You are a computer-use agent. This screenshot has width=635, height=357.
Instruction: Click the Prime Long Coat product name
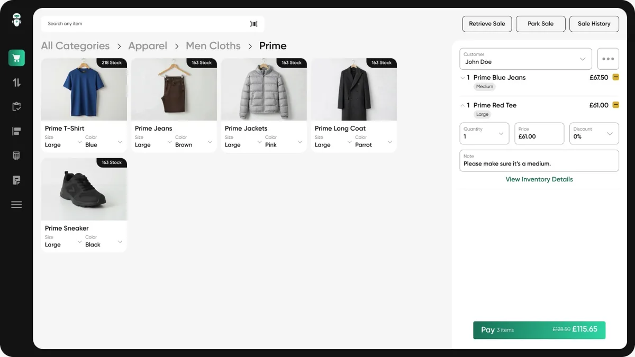(x=340, y=129)
